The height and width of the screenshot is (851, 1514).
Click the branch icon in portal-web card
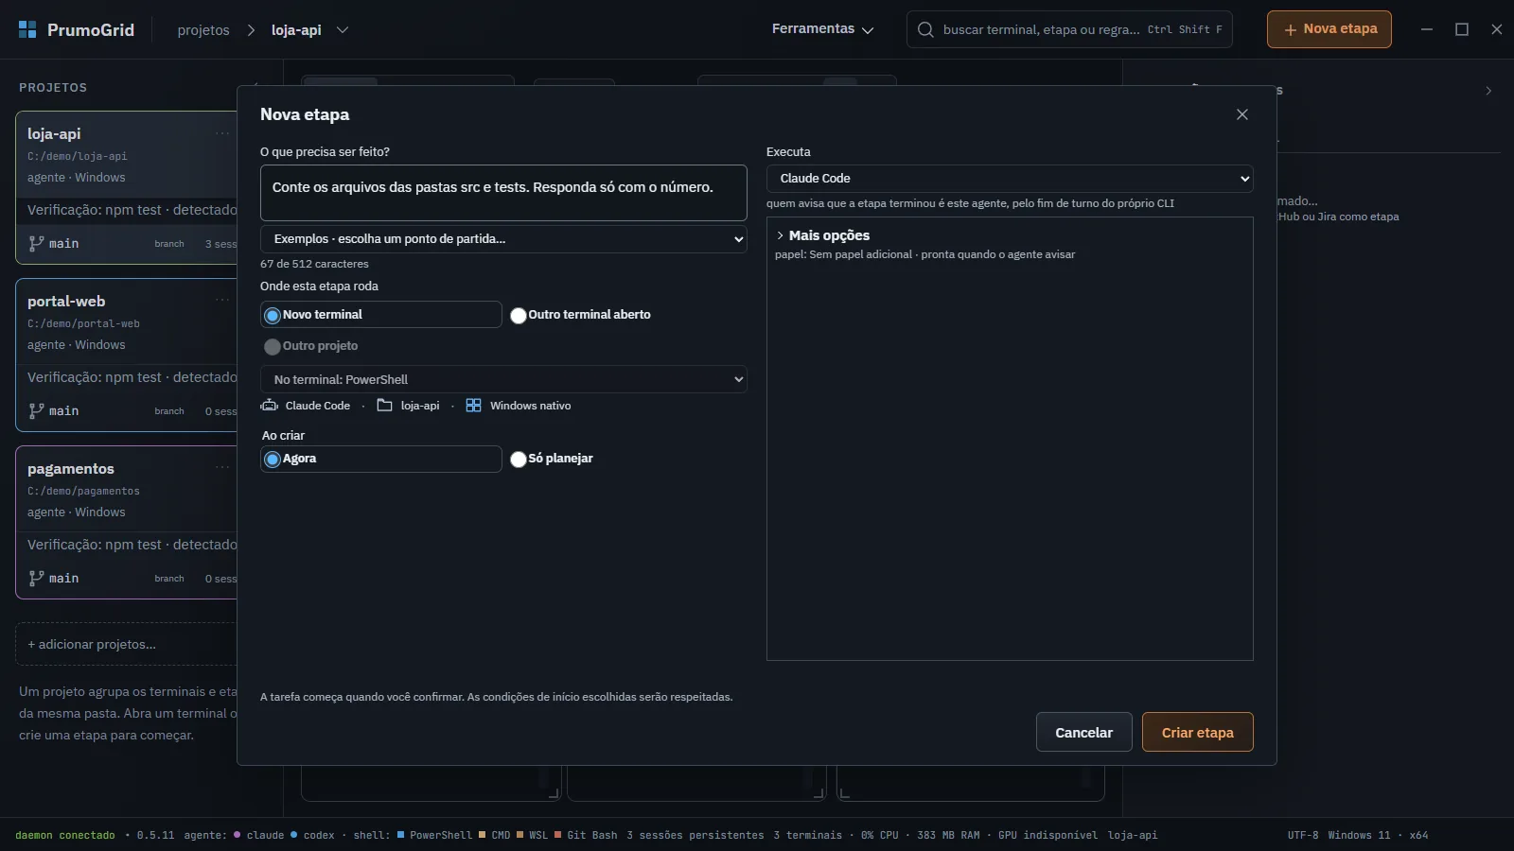(36, 410)
